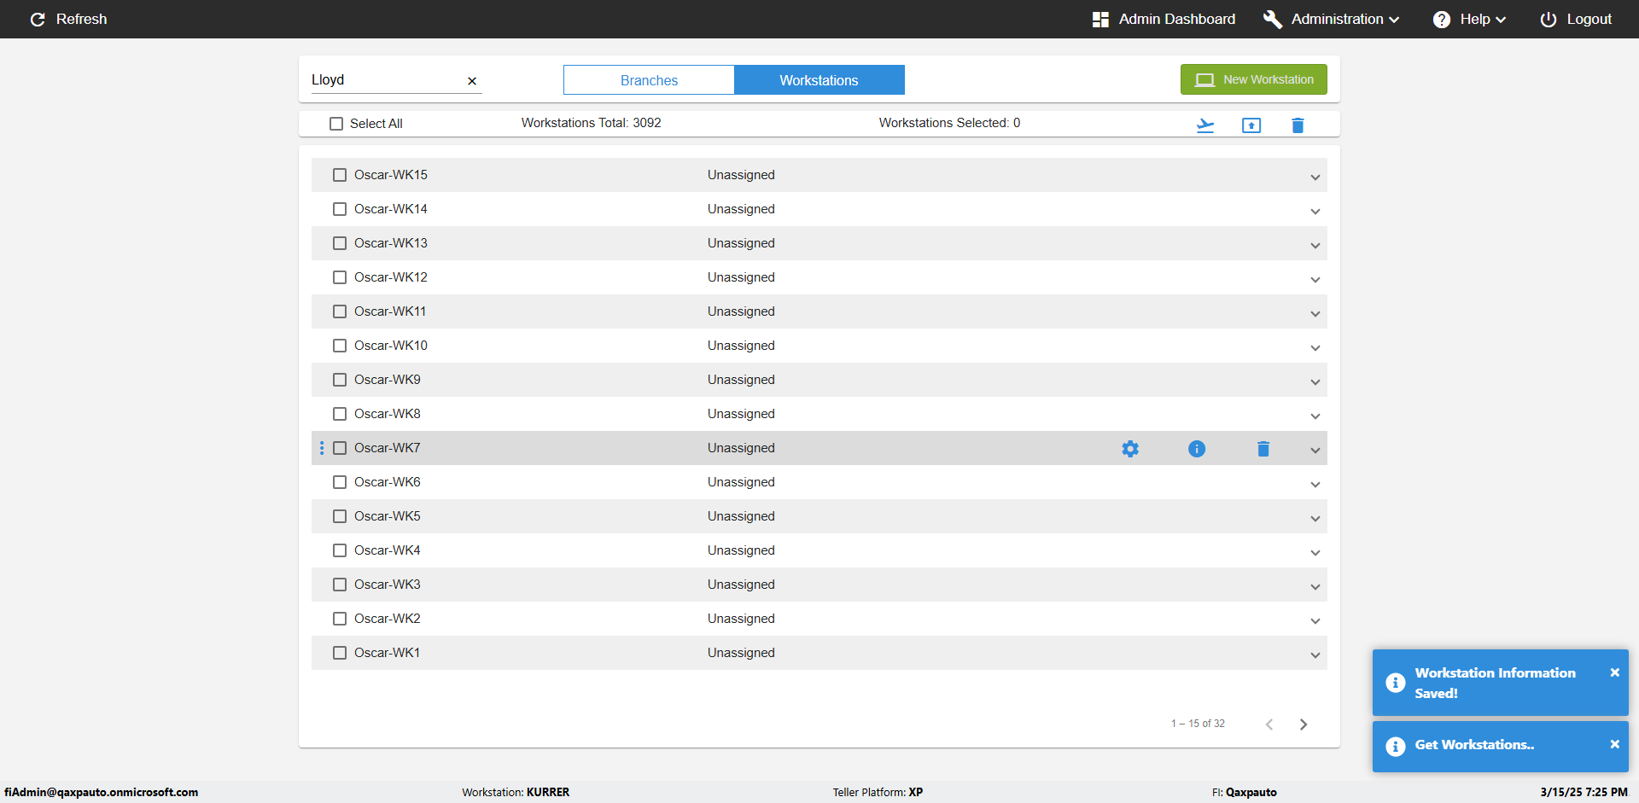Tick the Oscar-WK12 checkbox

point(340,277)
